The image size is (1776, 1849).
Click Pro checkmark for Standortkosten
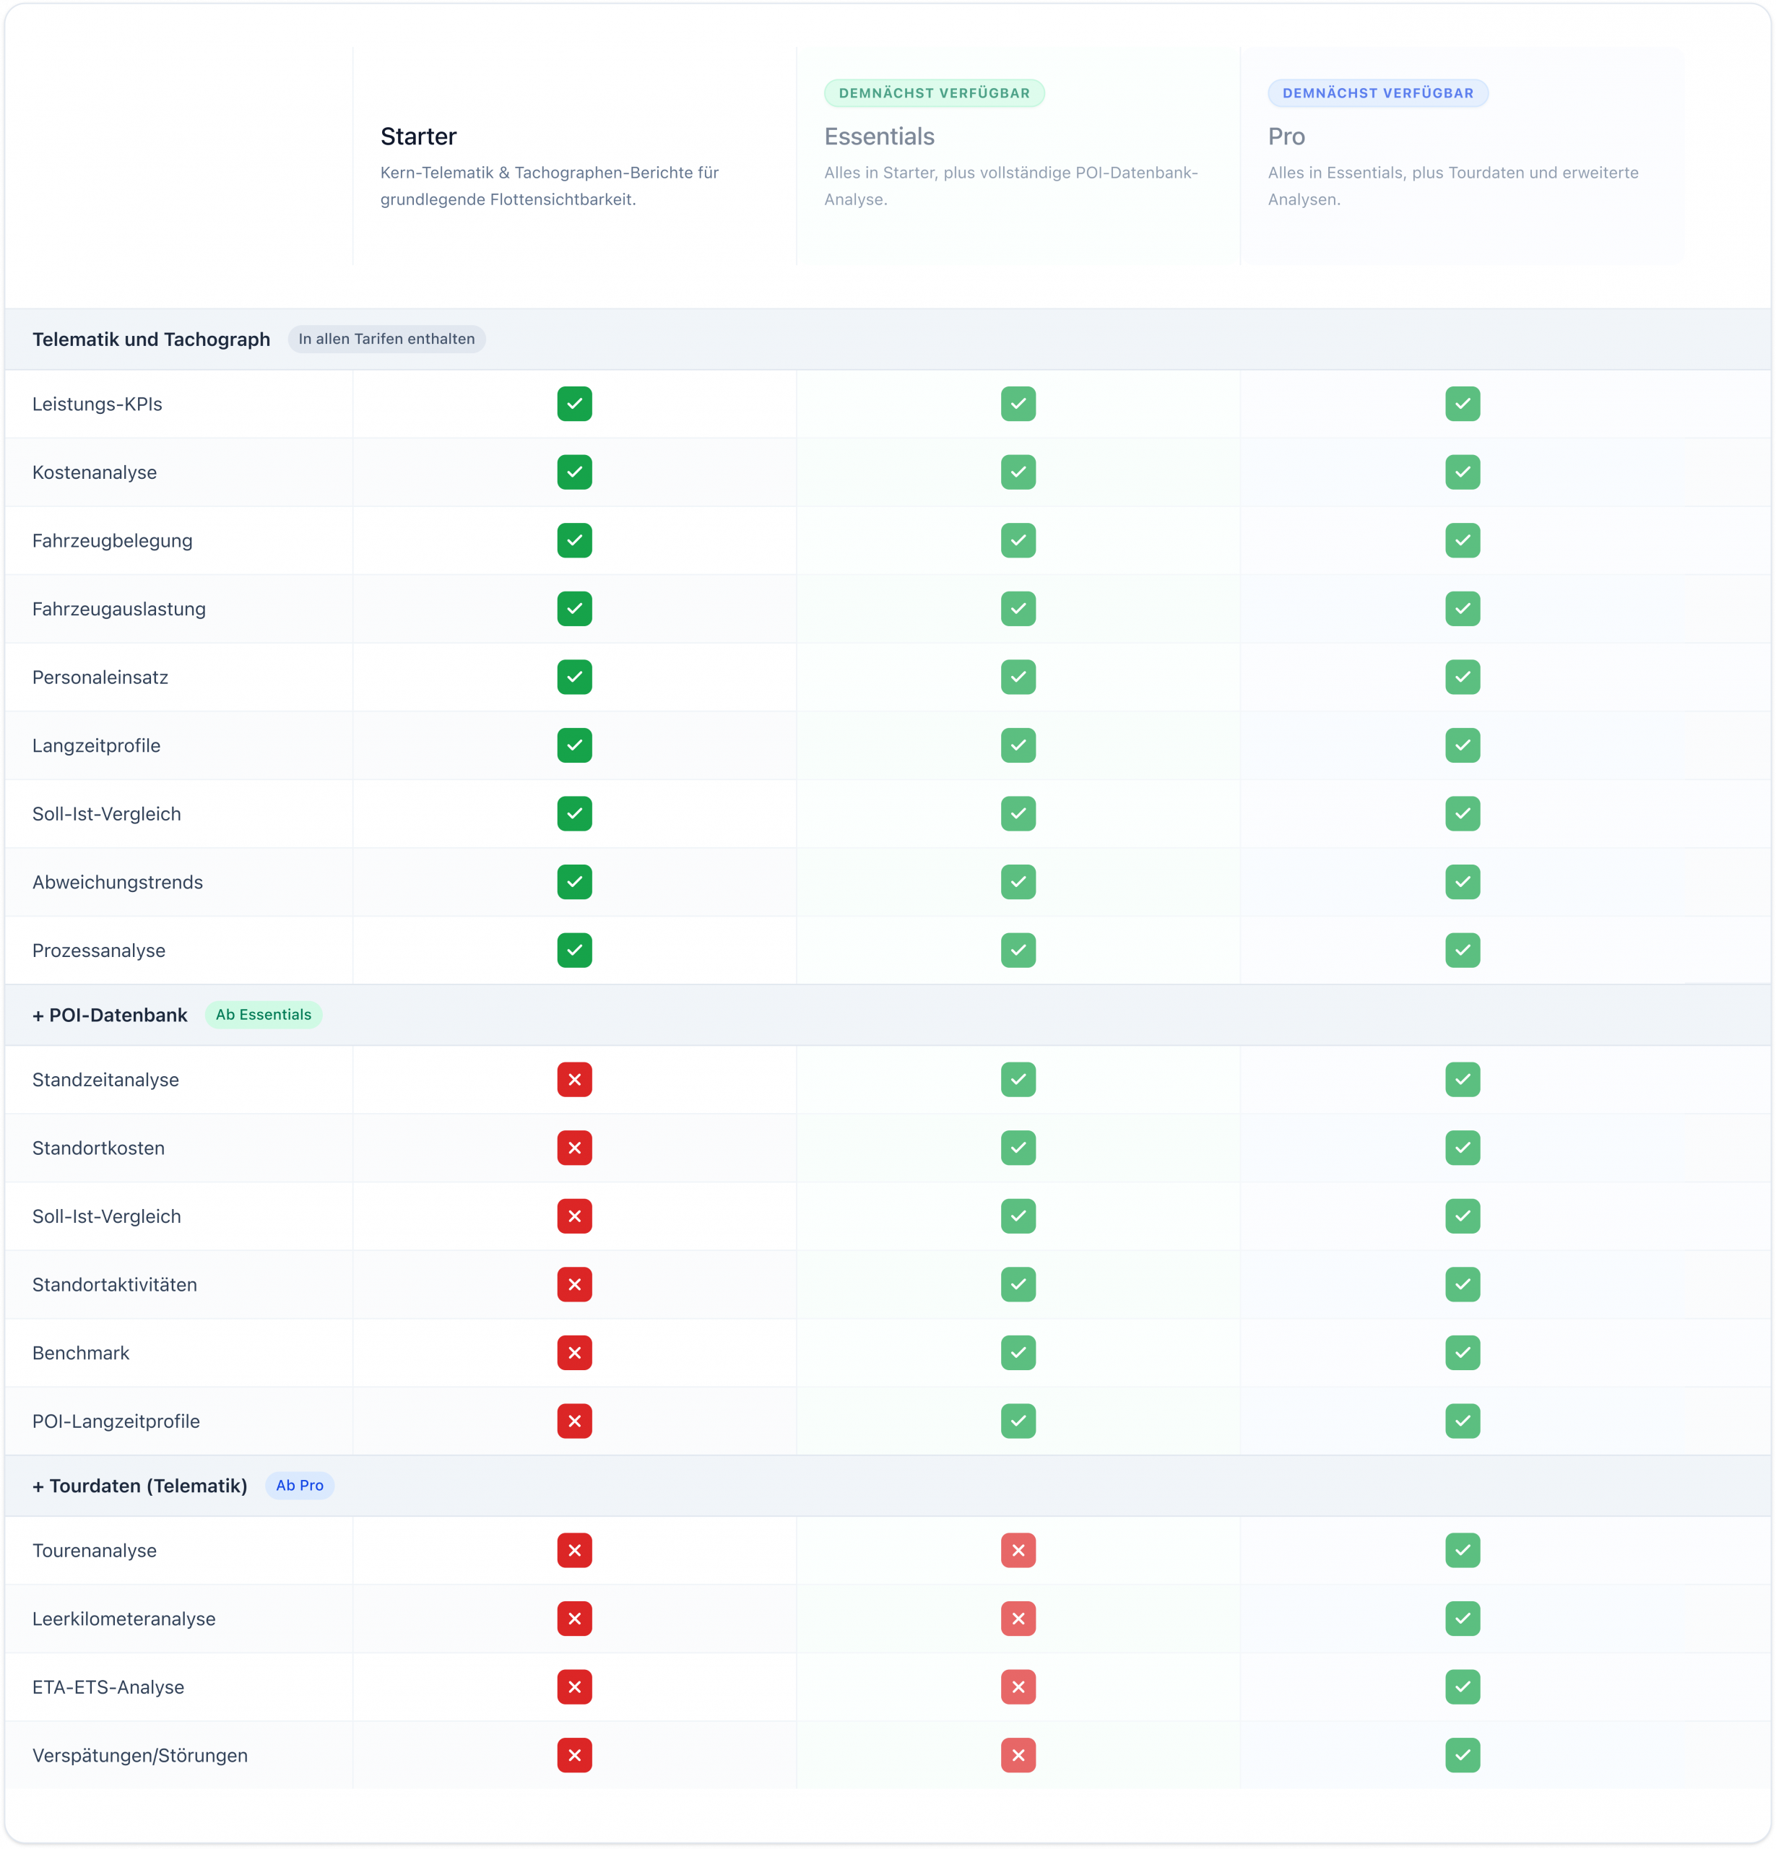click(1462, 1148)
